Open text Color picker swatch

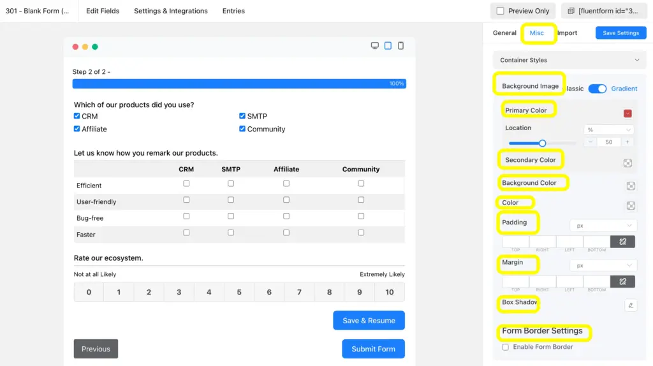[631, 206]
